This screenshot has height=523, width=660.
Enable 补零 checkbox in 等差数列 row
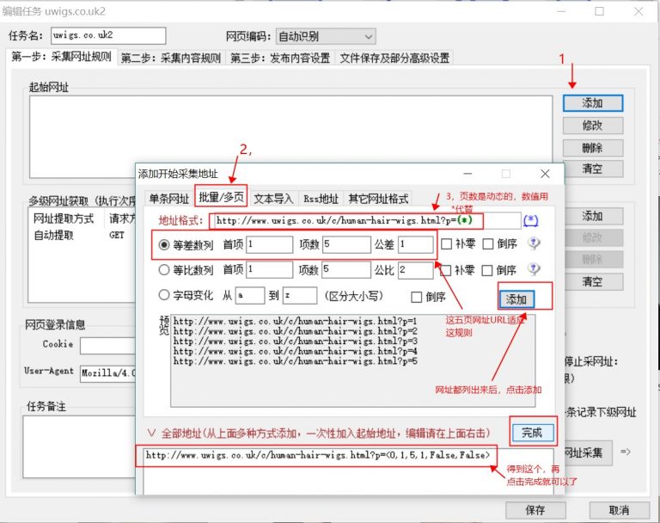(x=446, y=243)
